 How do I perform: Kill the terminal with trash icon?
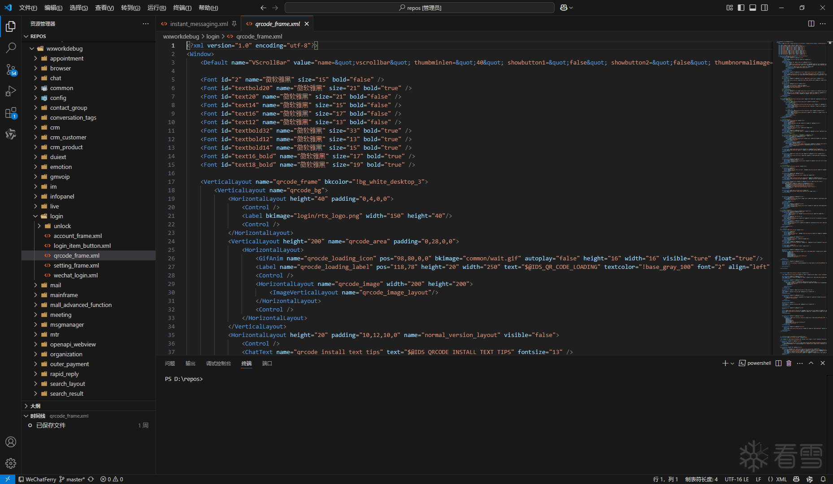point(789,363)
